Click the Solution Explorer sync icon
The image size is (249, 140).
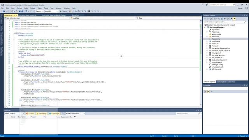tap(219, 19)
